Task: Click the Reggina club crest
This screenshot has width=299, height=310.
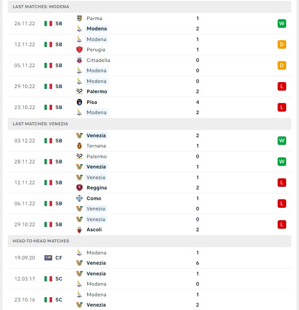Action: tap(79, 188)
